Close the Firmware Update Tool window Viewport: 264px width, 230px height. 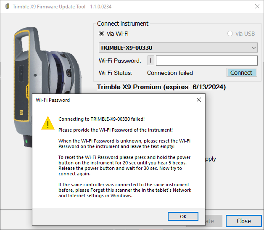coord(257,6)
